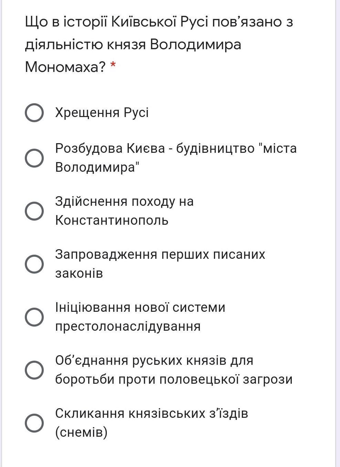
Task: Tick the radio circle for перших писаних законів
Action: (34, 264)
